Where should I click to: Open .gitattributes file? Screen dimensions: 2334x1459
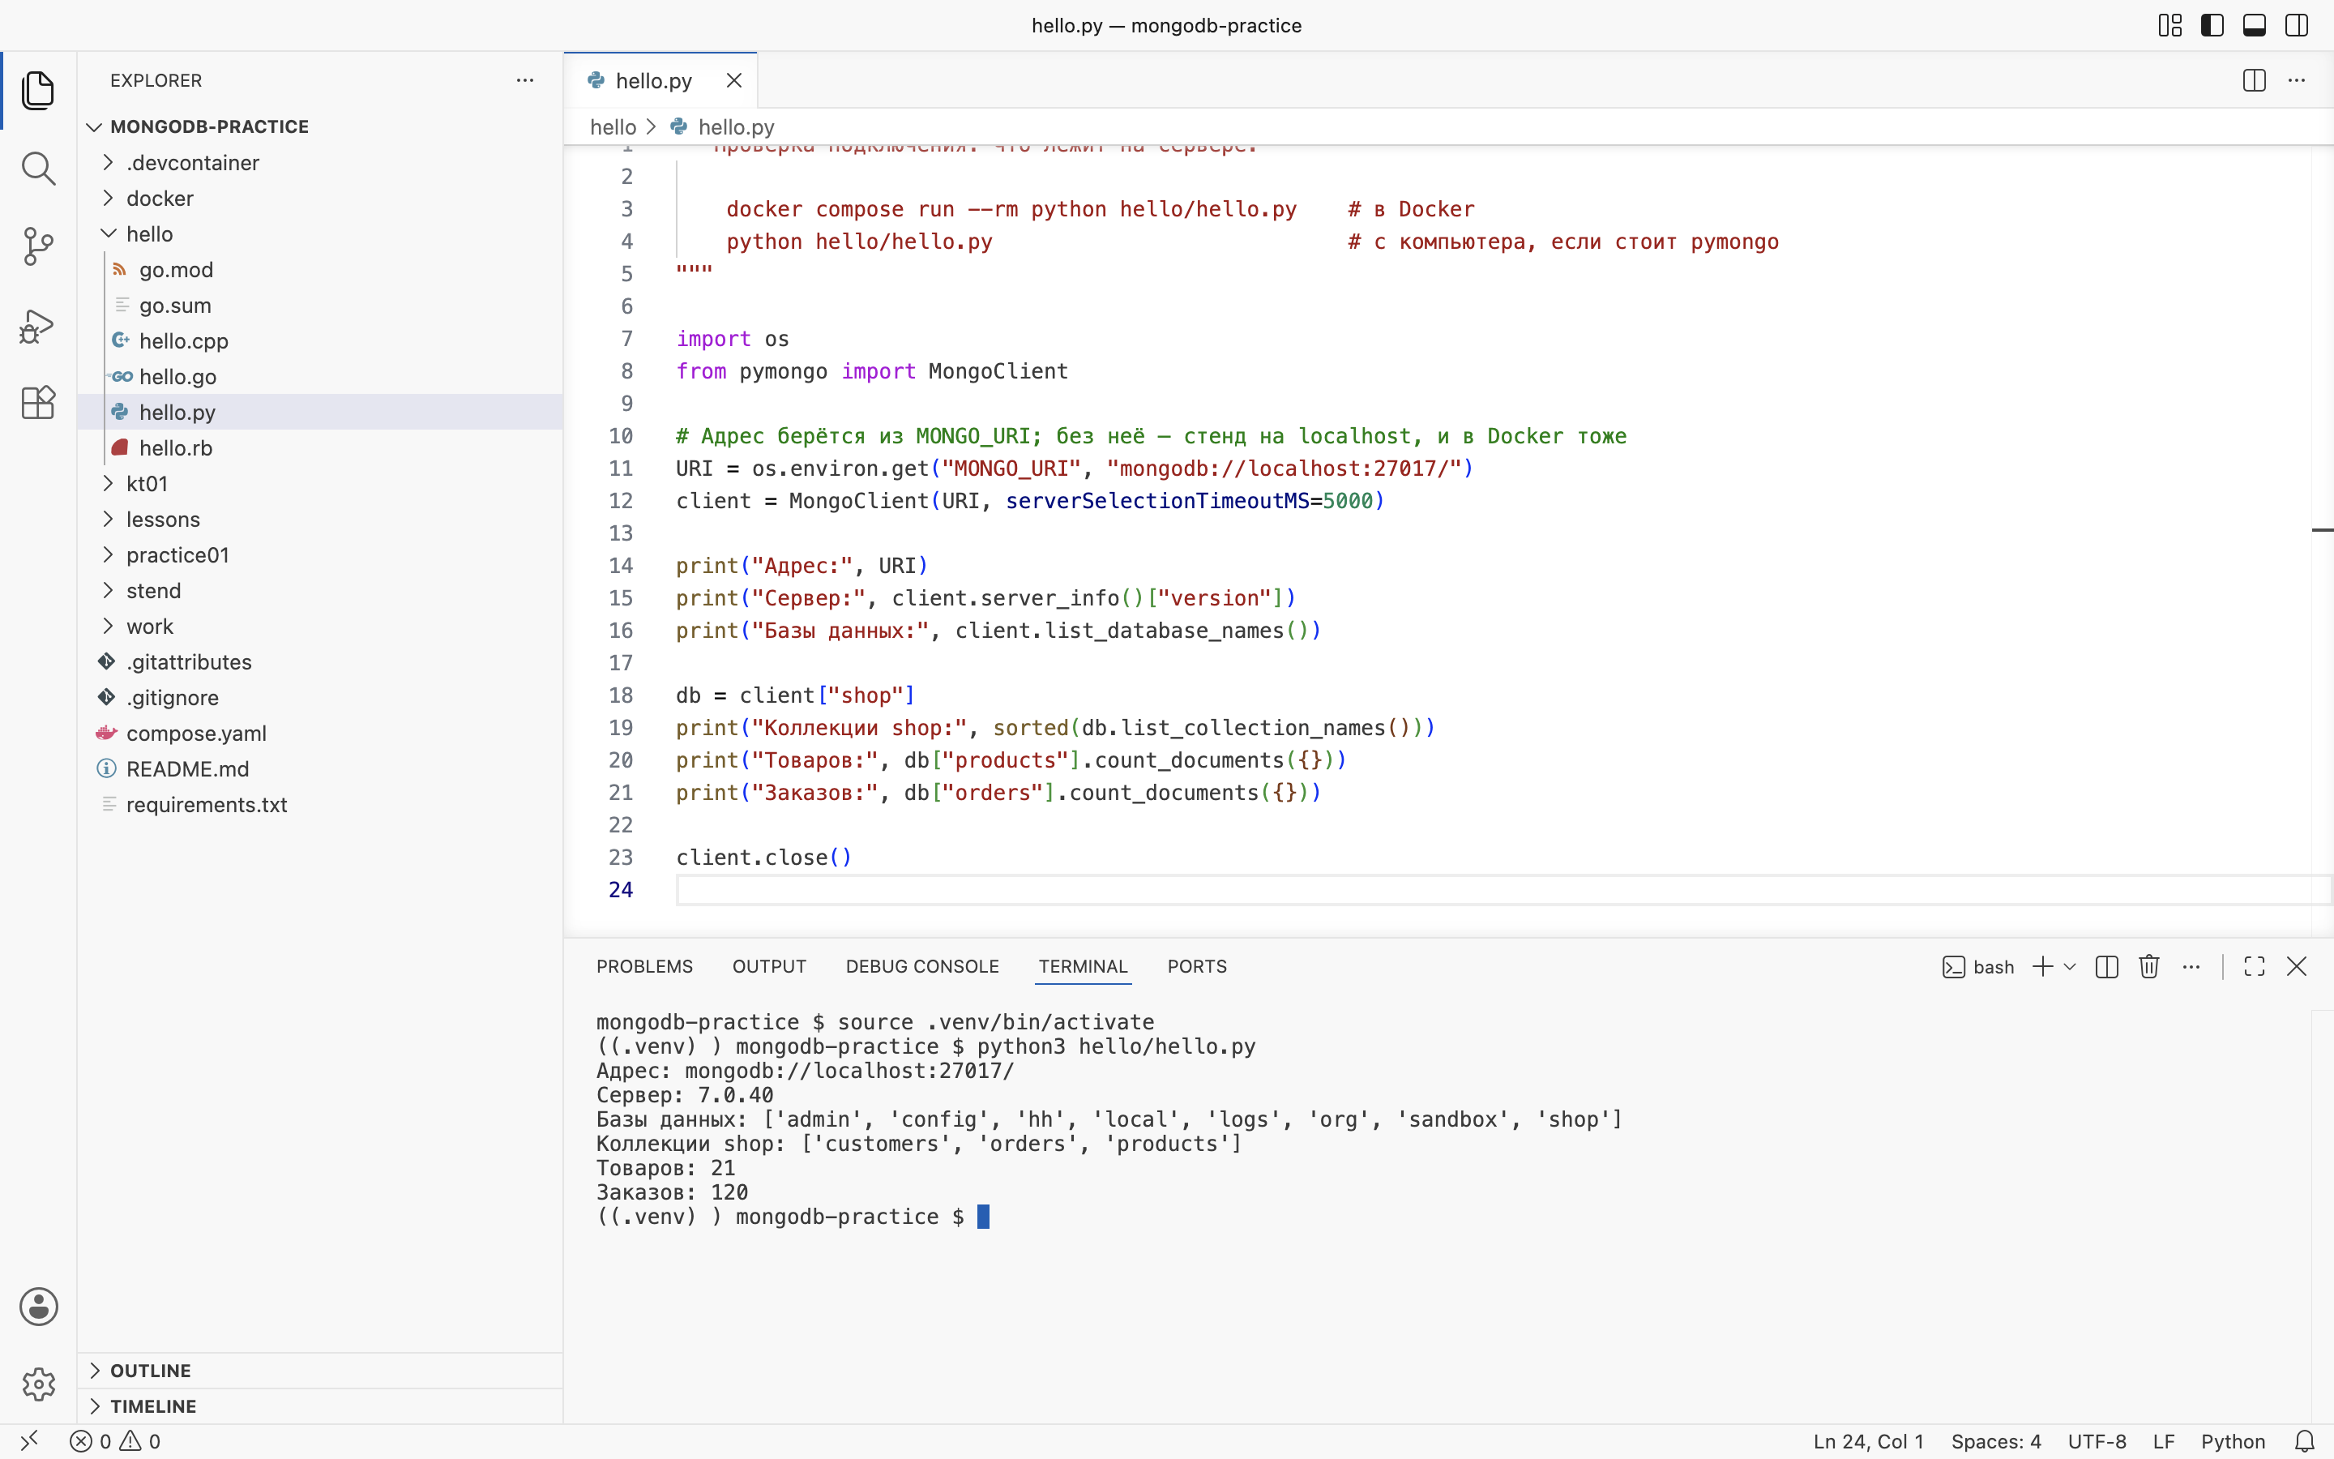click(x=319, y=662)
